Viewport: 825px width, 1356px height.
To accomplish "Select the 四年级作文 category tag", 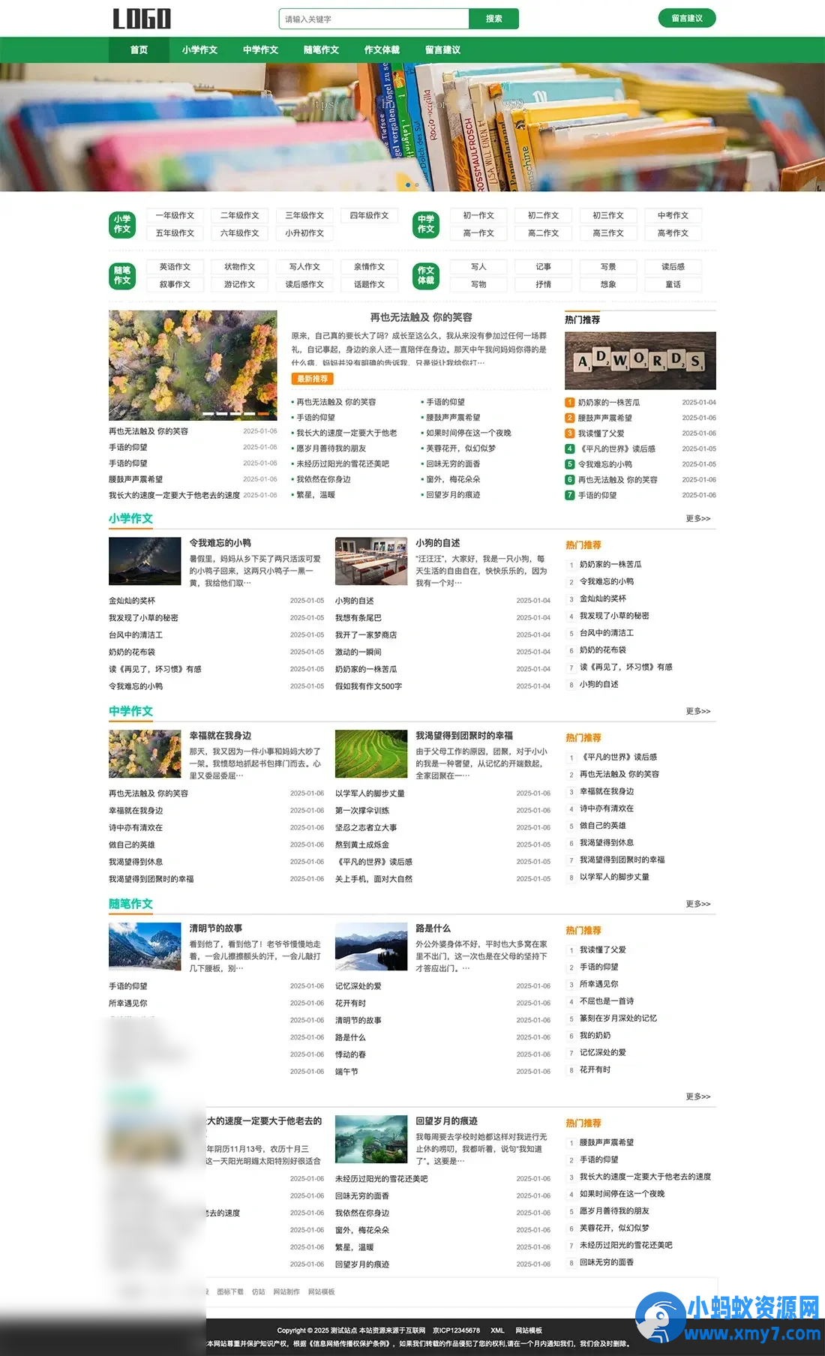I will point(369,215).
